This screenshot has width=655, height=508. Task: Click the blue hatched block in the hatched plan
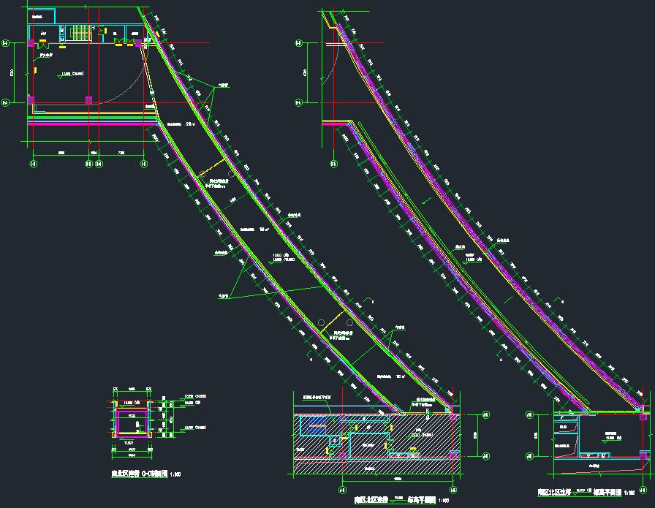pos(316,425)
